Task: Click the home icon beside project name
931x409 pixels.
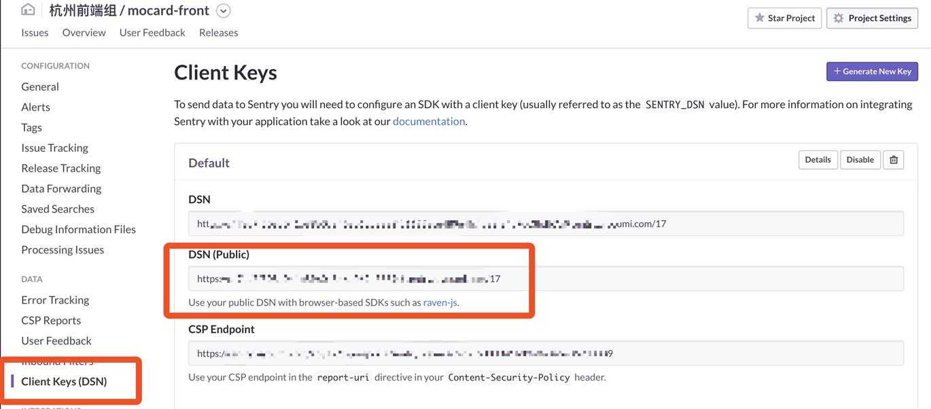Action: (28, 10)
